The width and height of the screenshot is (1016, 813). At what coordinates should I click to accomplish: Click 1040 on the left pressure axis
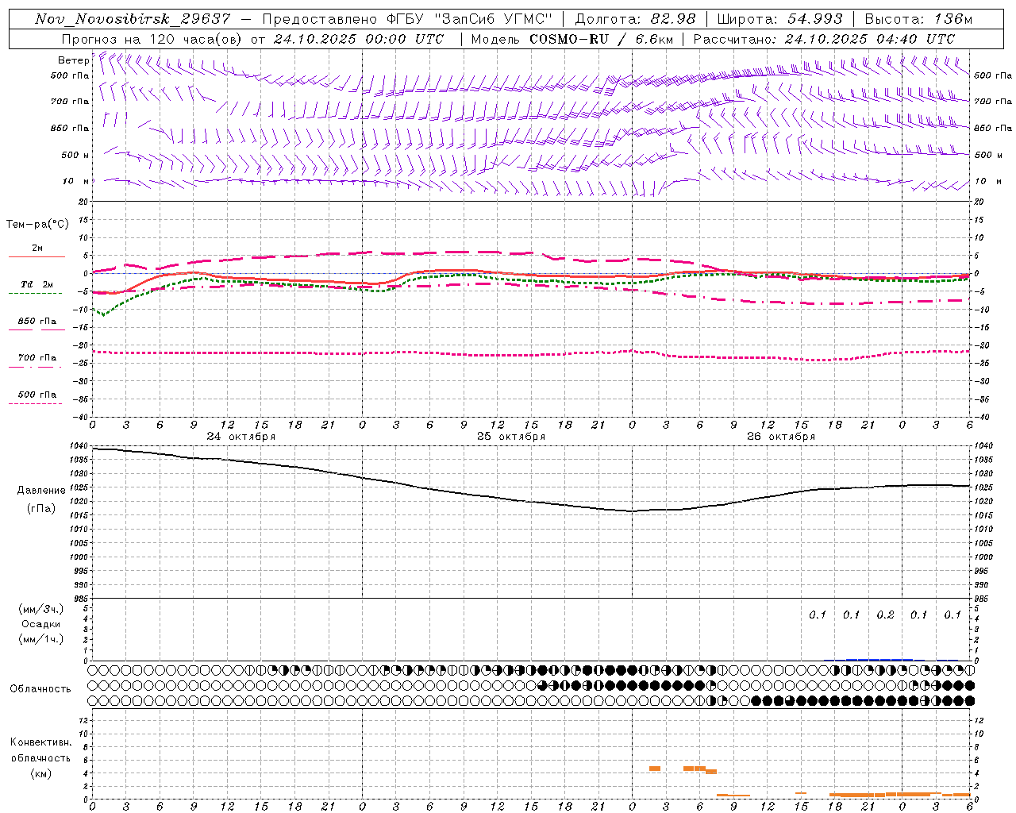[x=79, y=446]
